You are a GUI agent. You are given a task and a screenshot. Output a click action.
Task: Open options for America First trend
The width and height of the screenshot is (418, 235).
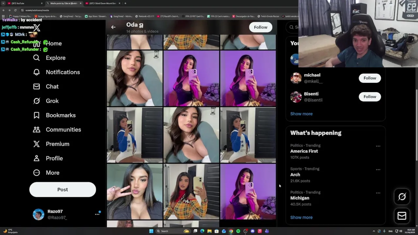pos(378,146)
